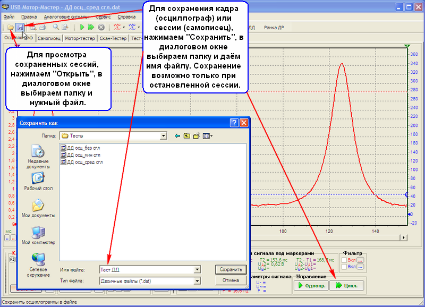Click the Сохранить button in dialog
Viewport: 425px width, 307px height.
[231, 269]
